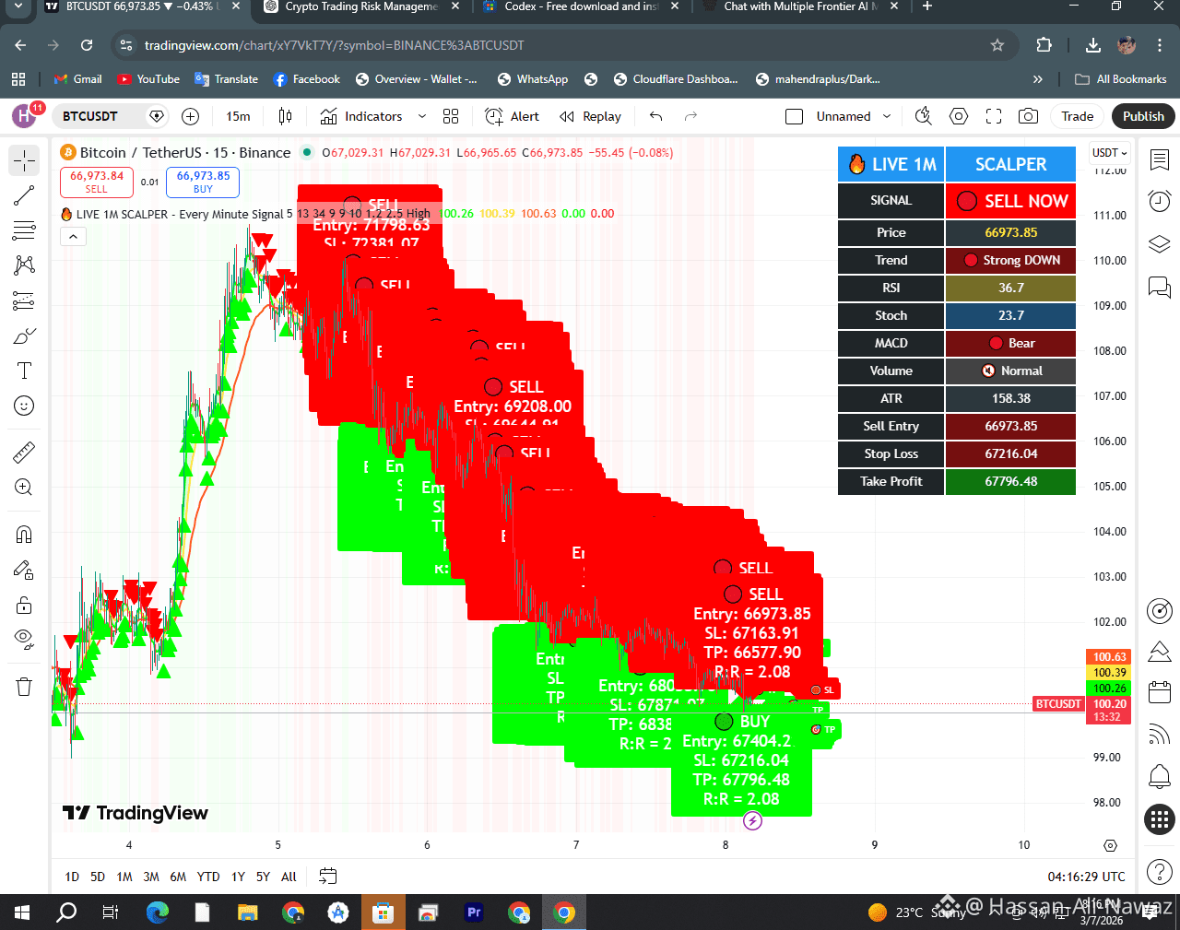This screenshot has height=930, width=1180.
Task: Open the 04:16:29 UTC timezone menu
Action: click(x=1086, y=877)
